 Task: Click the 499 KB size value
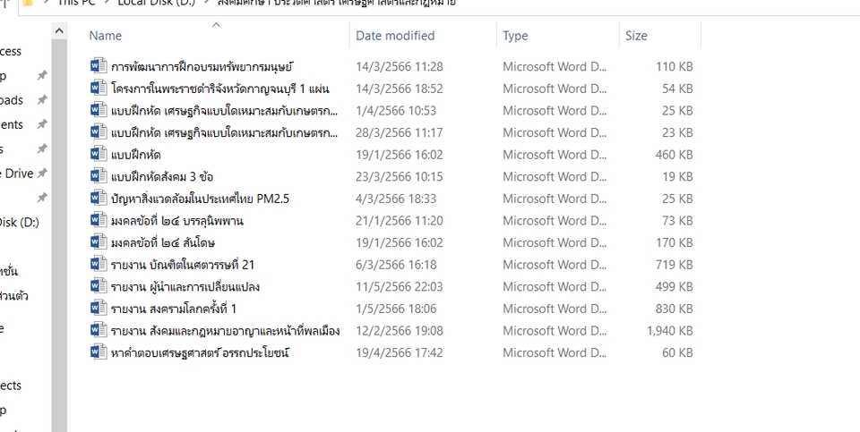(x=674, y=287)
